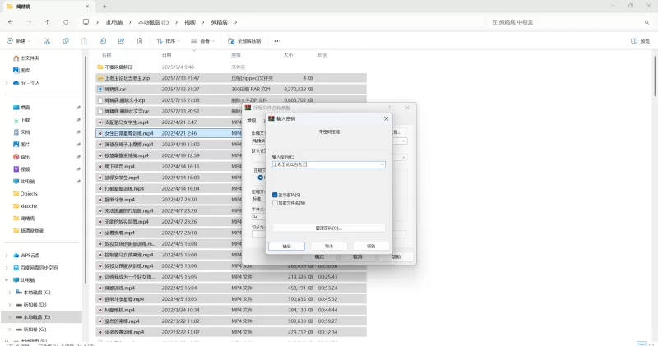Click the help question mark in archive dialog
The image size is (658, 346).
(389, 108)
